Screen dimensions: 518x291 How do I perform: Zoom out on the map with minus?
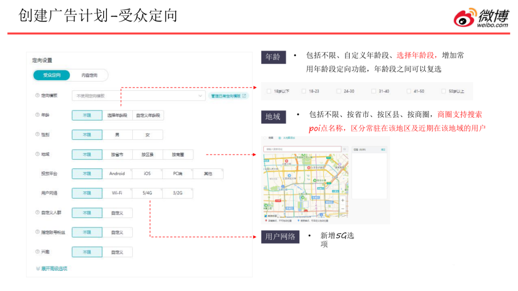click(x=341, y=208)
